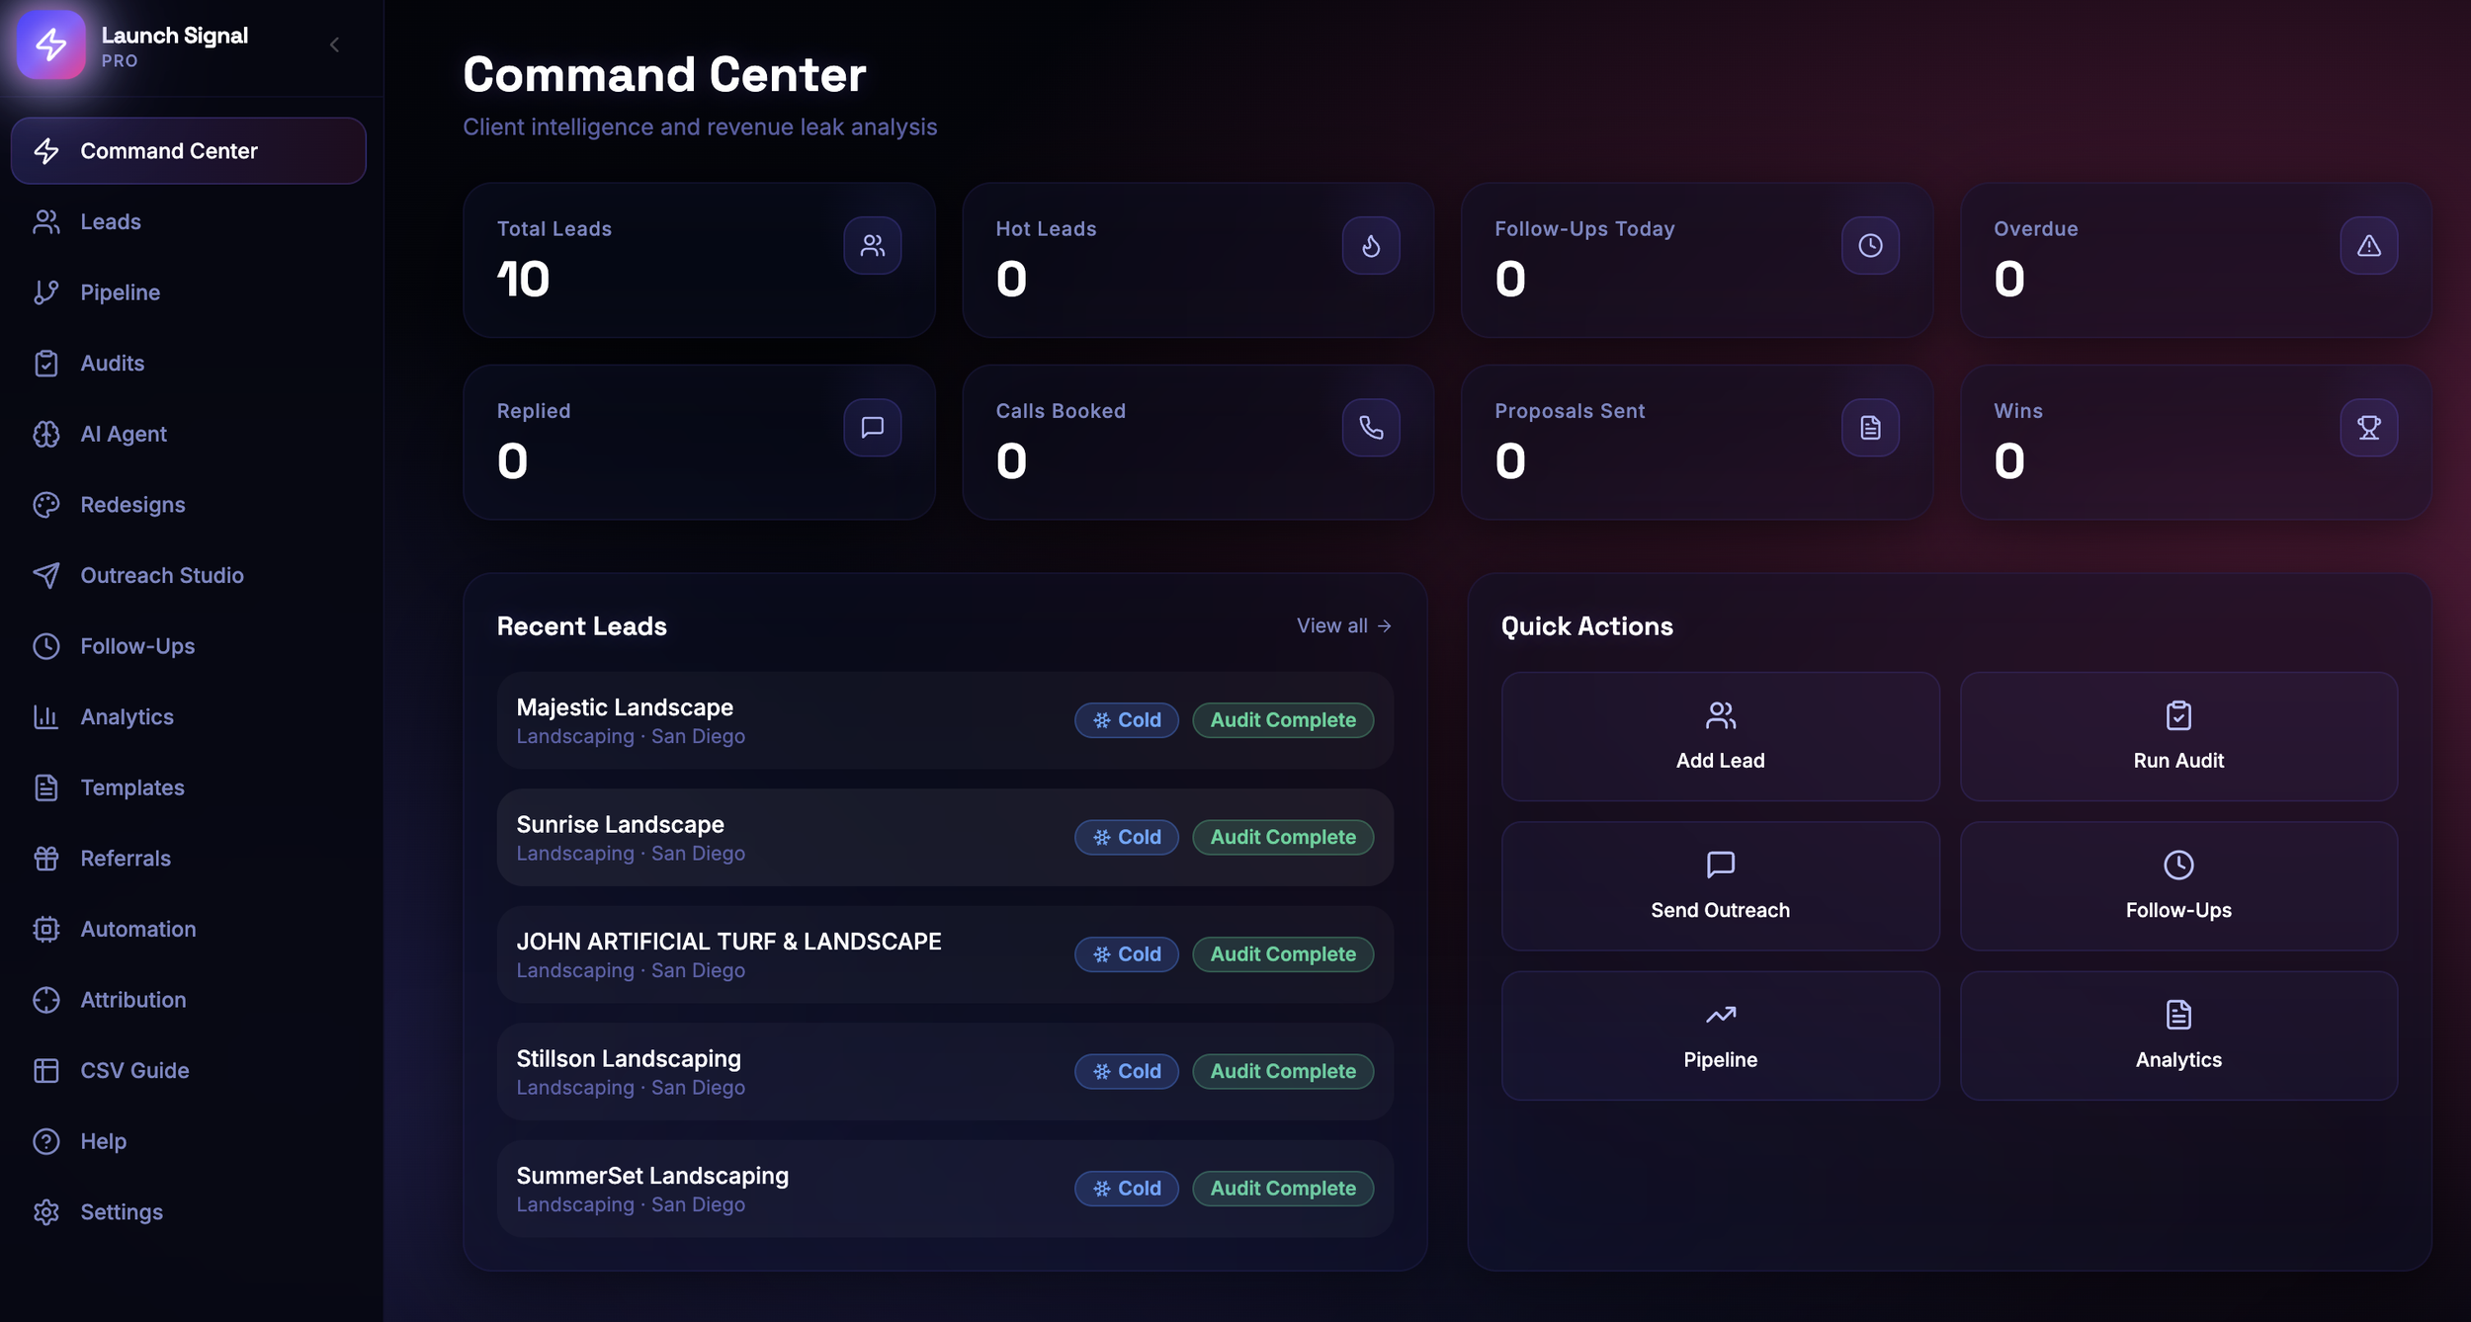Collapse the sidebar with the chevron
The image size is (2471, 1322).
(x=334, y=44)
